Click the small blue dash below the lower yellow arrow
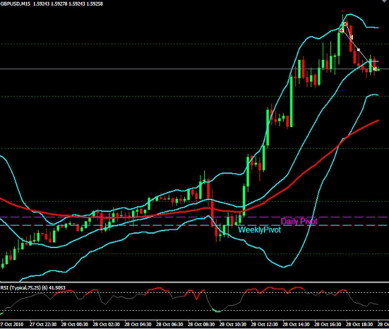 point(343,90)
